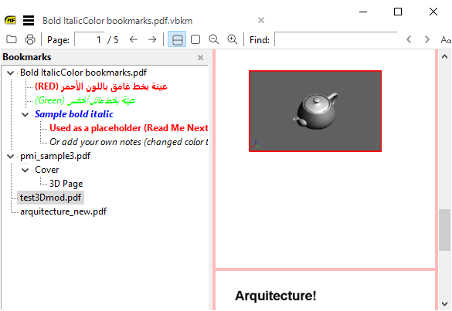This screenshot has height=311, width=452.
Task: Go to next page arrow
Action: pyautogui.click(x=152, y=39)
